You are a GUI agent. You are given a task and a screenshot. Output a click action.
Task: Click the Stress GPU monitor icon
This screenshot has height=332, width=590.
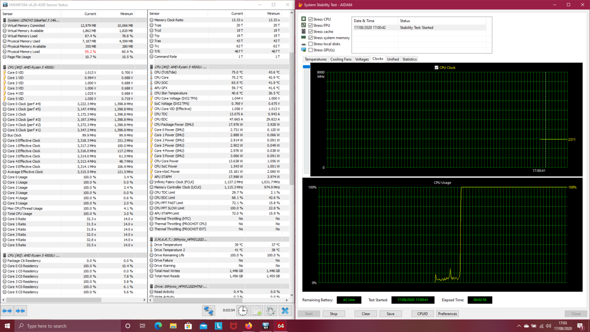(303, 50)
